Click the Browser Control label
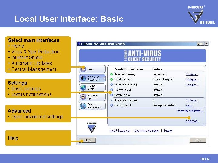The image size is (218, 163). pyautogui.click(x=122, y=90)
